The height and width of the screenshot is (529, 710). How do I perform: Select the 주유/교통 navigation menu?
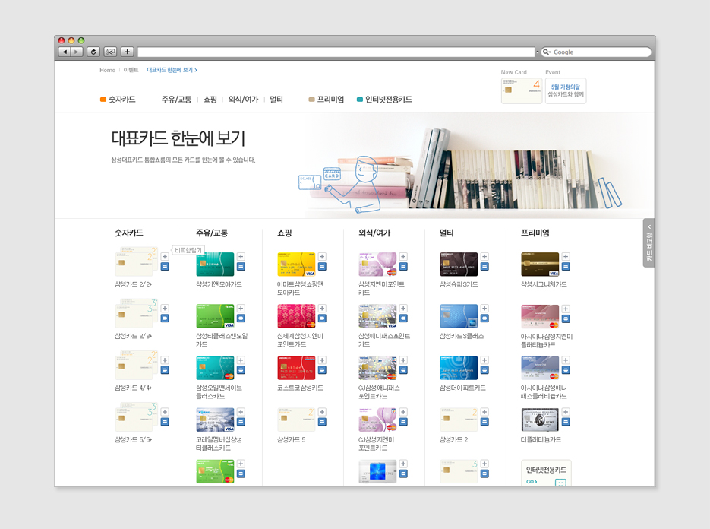click(x=176, y=100)
